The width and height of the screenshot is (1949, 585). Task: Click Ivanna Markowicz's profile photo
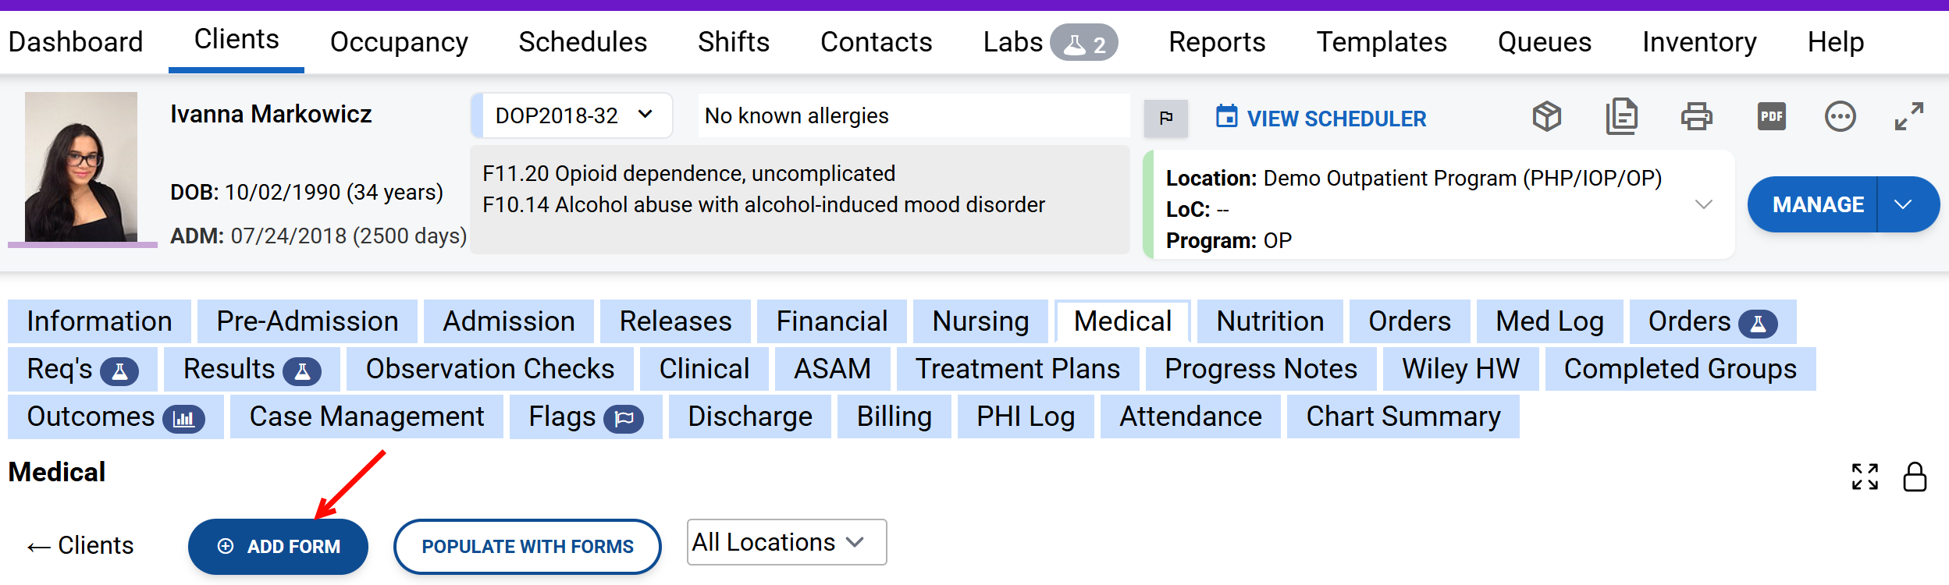81,167
